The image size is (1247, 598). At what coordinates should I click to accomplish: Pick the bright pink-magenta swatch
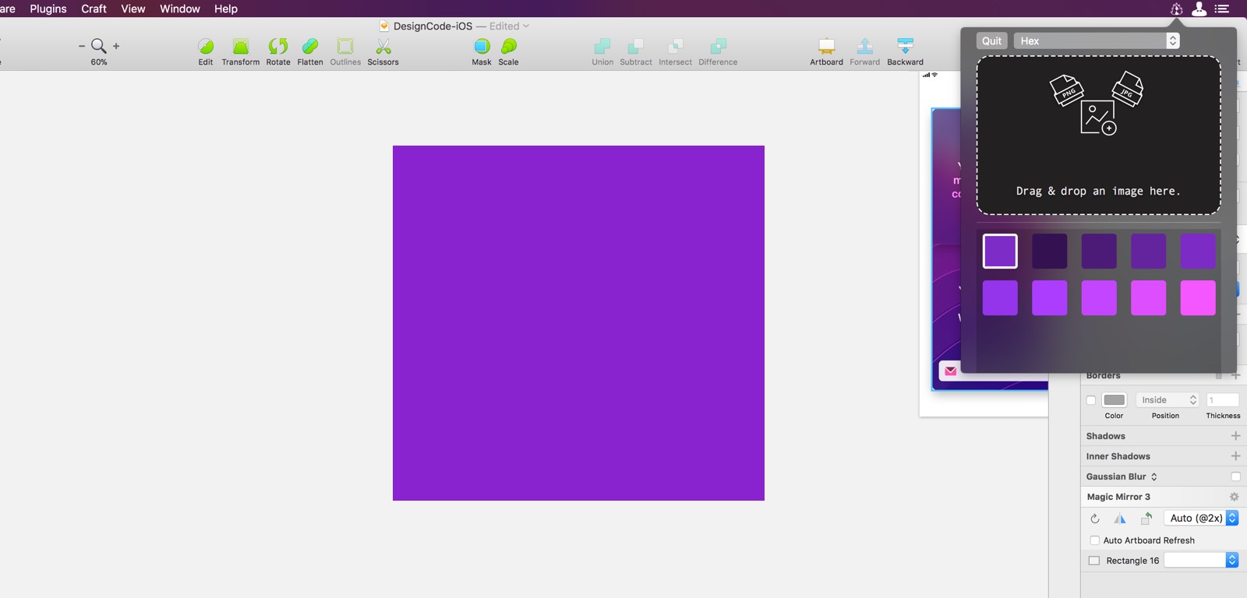(x=1198, y=298)
